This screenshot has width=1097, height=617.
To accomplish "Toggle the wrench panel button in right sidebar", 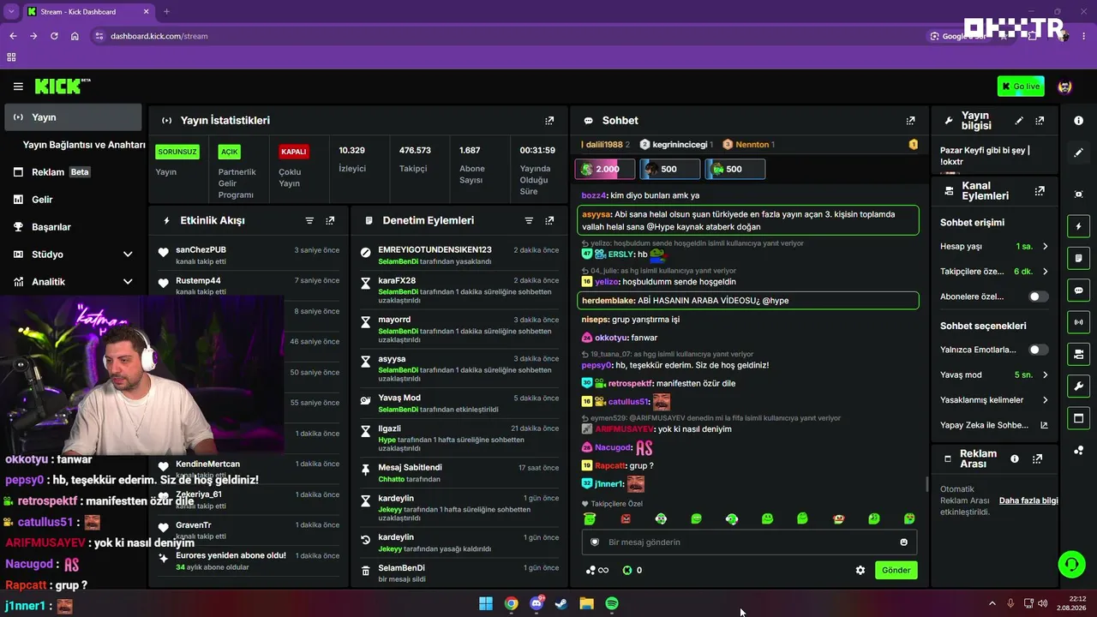I will [x=1078, y=386].
